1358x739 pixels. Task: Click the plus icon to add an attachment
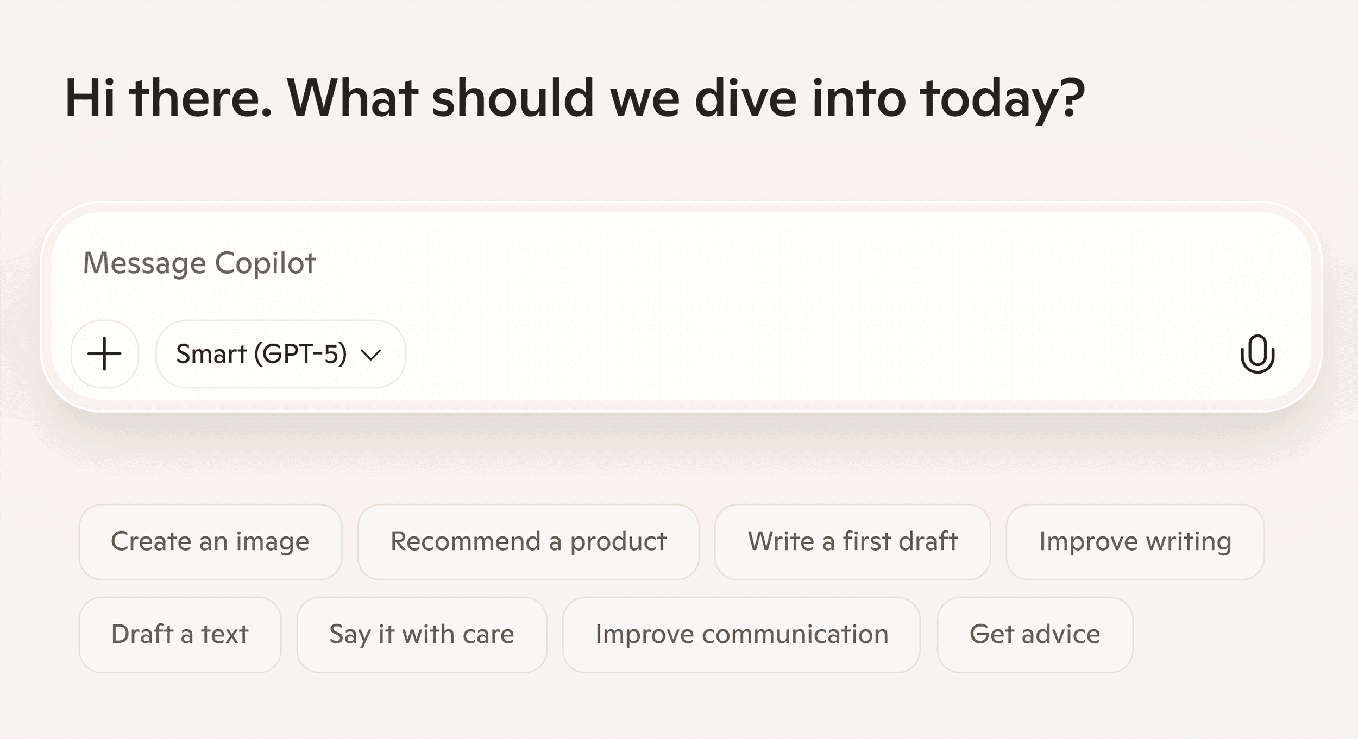[104, 353]
